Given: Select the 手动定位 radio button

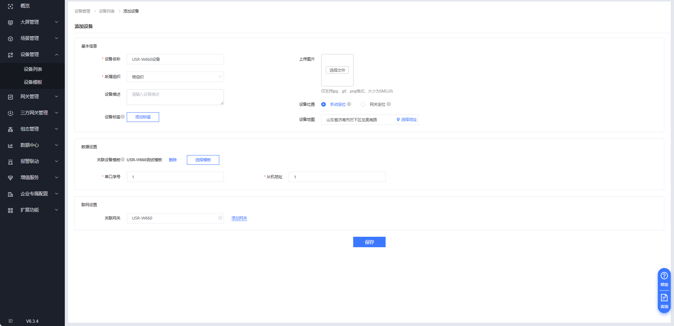Looking at the screenshot, I should pyautogui.click(x=323, y=104).
